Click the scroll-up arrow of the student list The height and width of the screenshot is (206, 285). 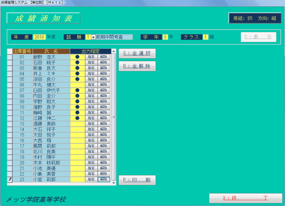pyautogui.click(x=114, y=51)
